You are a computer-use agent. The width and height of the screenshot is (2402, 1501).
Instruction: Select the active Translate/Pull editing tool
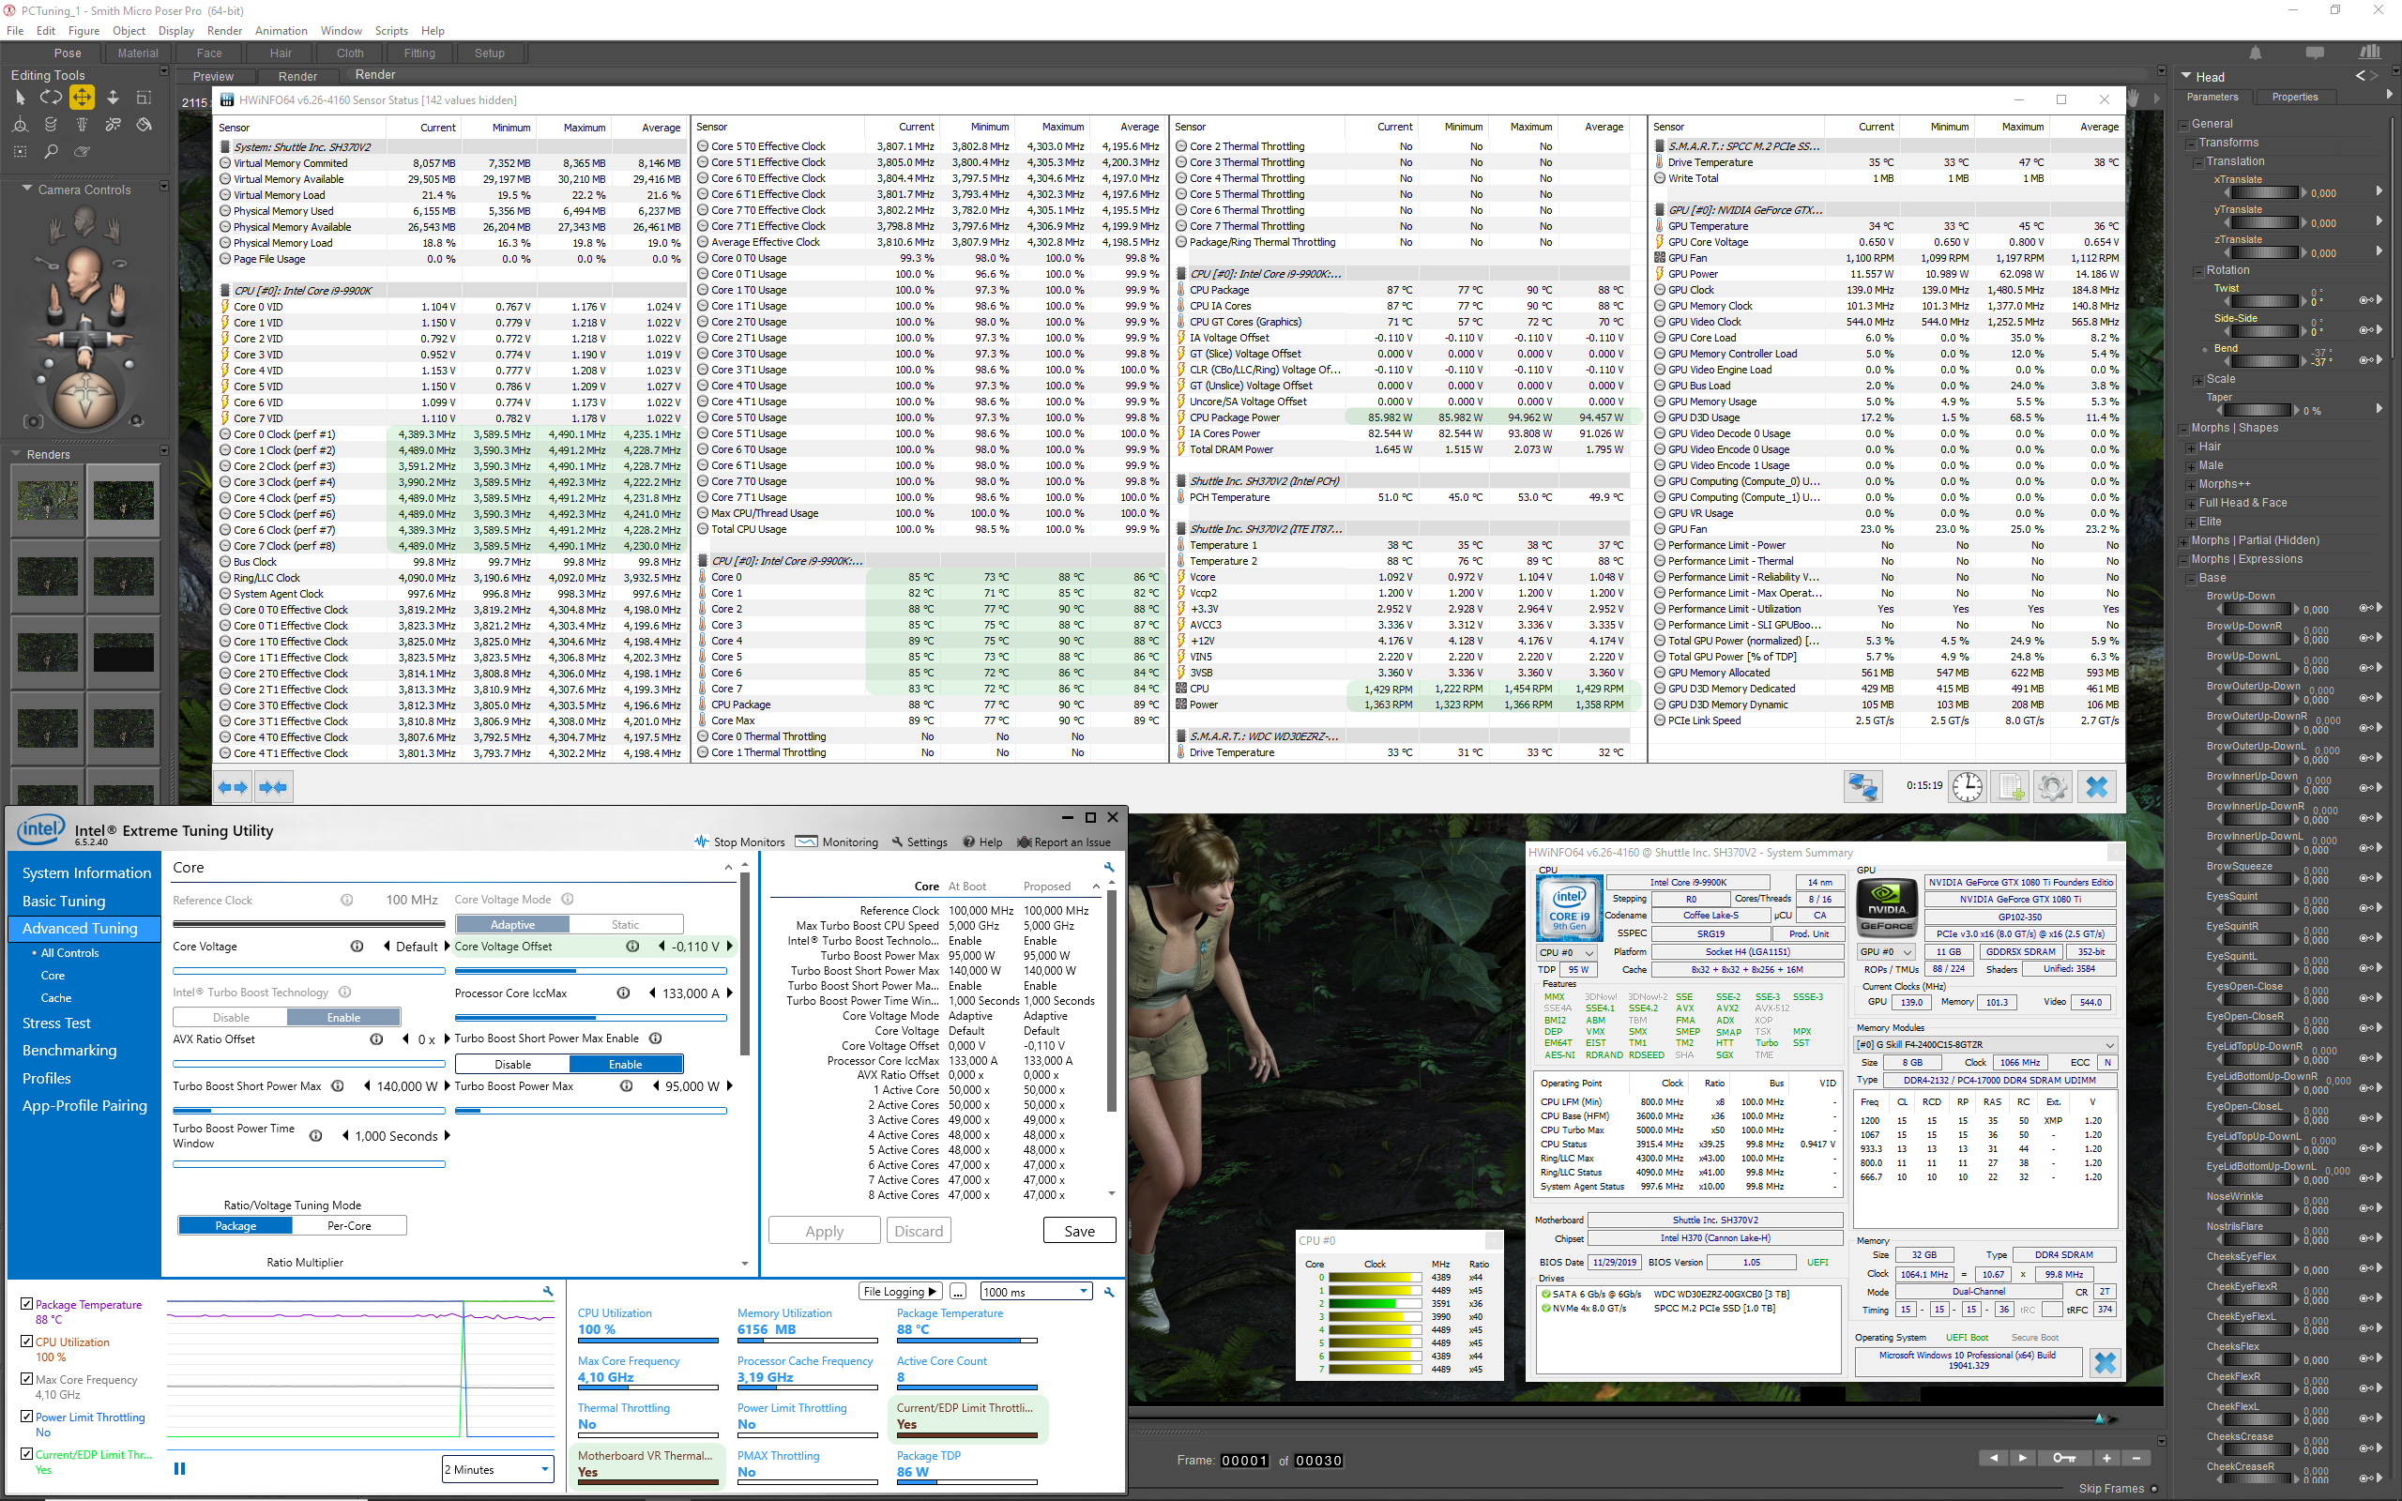tap(82, 98)
